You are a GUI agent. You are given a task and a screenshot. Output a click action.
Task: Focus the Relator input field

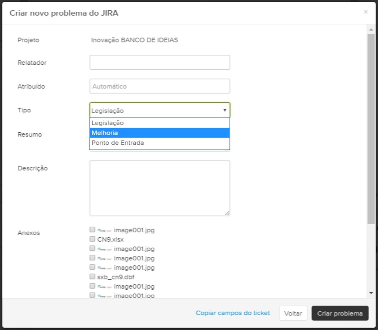tap(160, 63)
